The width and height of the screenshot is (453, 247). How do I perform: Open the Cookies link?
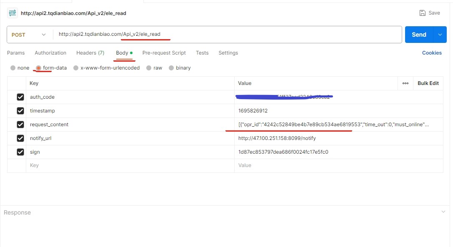pos(432,53)
